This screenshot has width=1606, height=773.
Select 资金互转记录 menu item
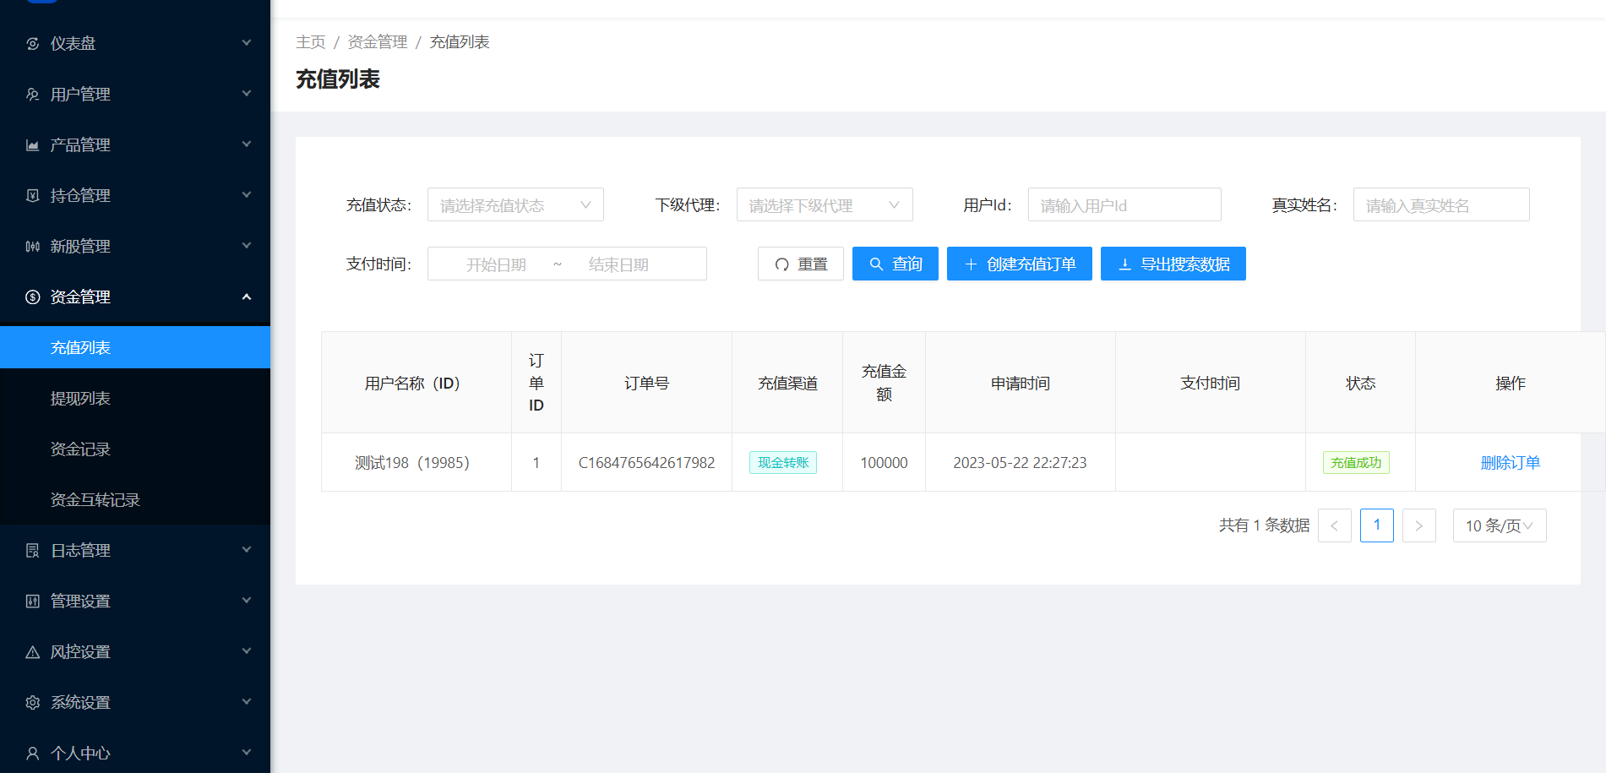point(95,500)
